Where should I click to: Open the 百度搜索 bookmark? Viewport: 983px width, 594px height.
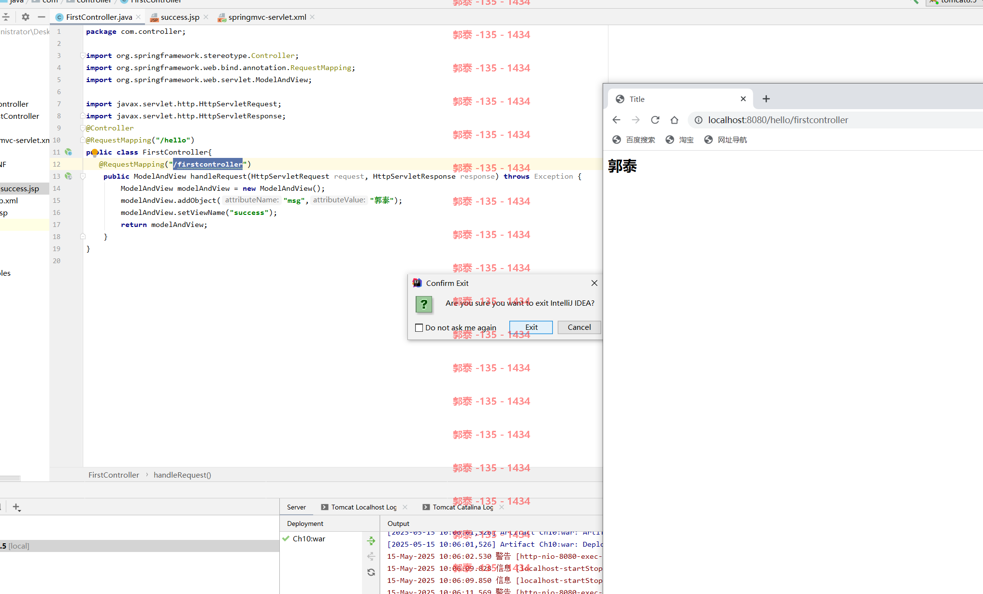point(634,140)
